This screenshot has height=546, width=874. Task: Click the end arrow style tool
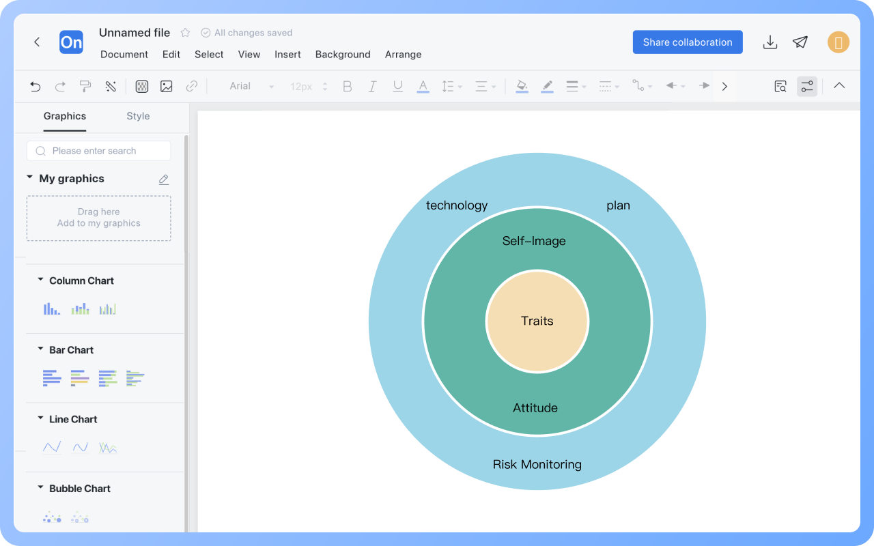(705, 86)
